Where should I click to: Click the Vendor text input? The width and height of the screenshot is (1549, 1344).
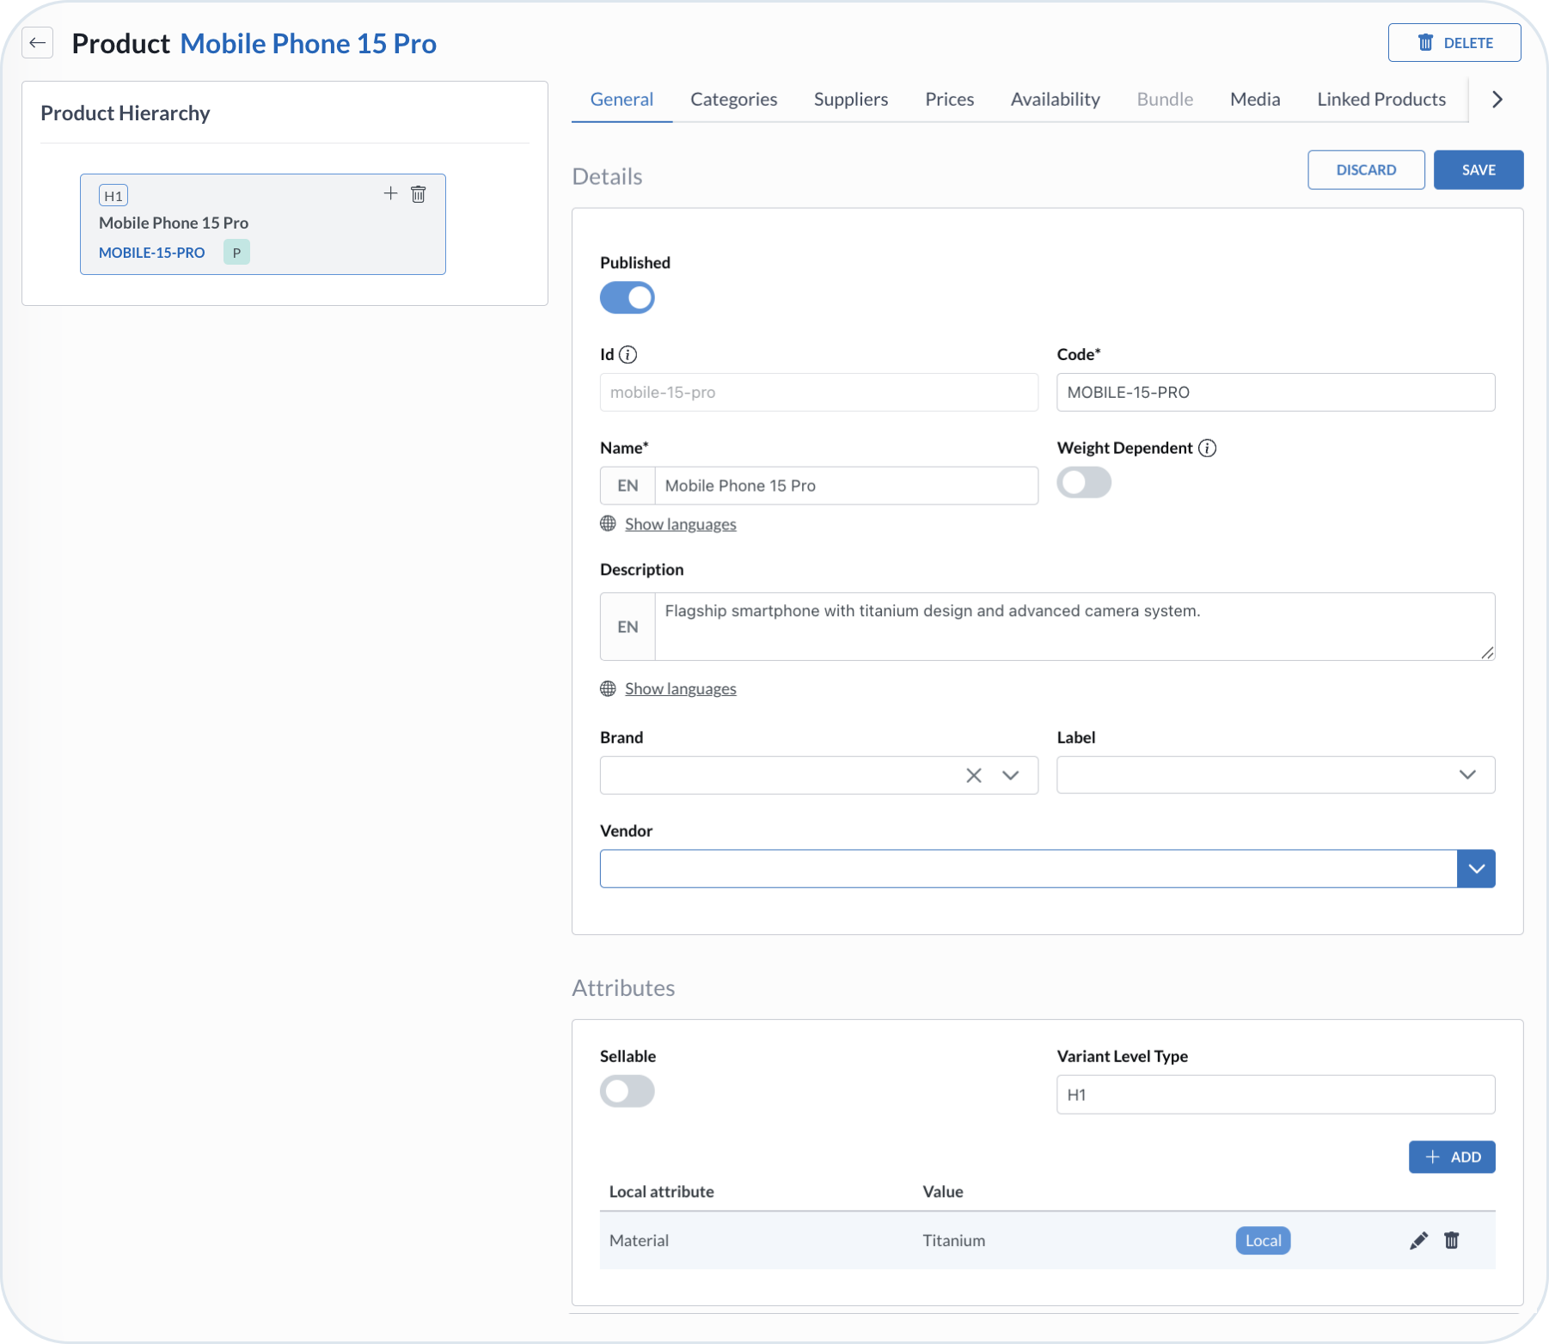click(1029, 869)
